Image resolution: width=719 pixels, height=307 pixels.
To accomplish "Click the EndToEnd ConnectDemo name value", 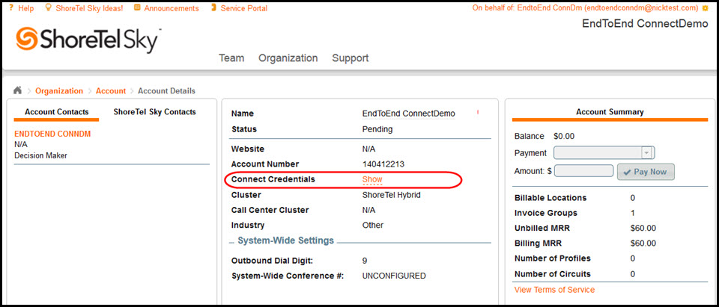I will 409,114.
